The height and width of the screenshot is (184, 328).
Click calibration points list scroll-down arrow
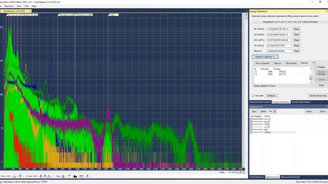pyautogui.click(x=311, y=82)
